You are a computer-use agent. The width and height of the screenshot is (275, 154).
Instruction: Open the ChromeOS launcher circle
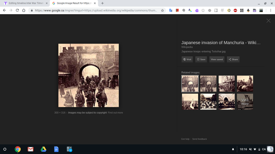tap(5, 149)
